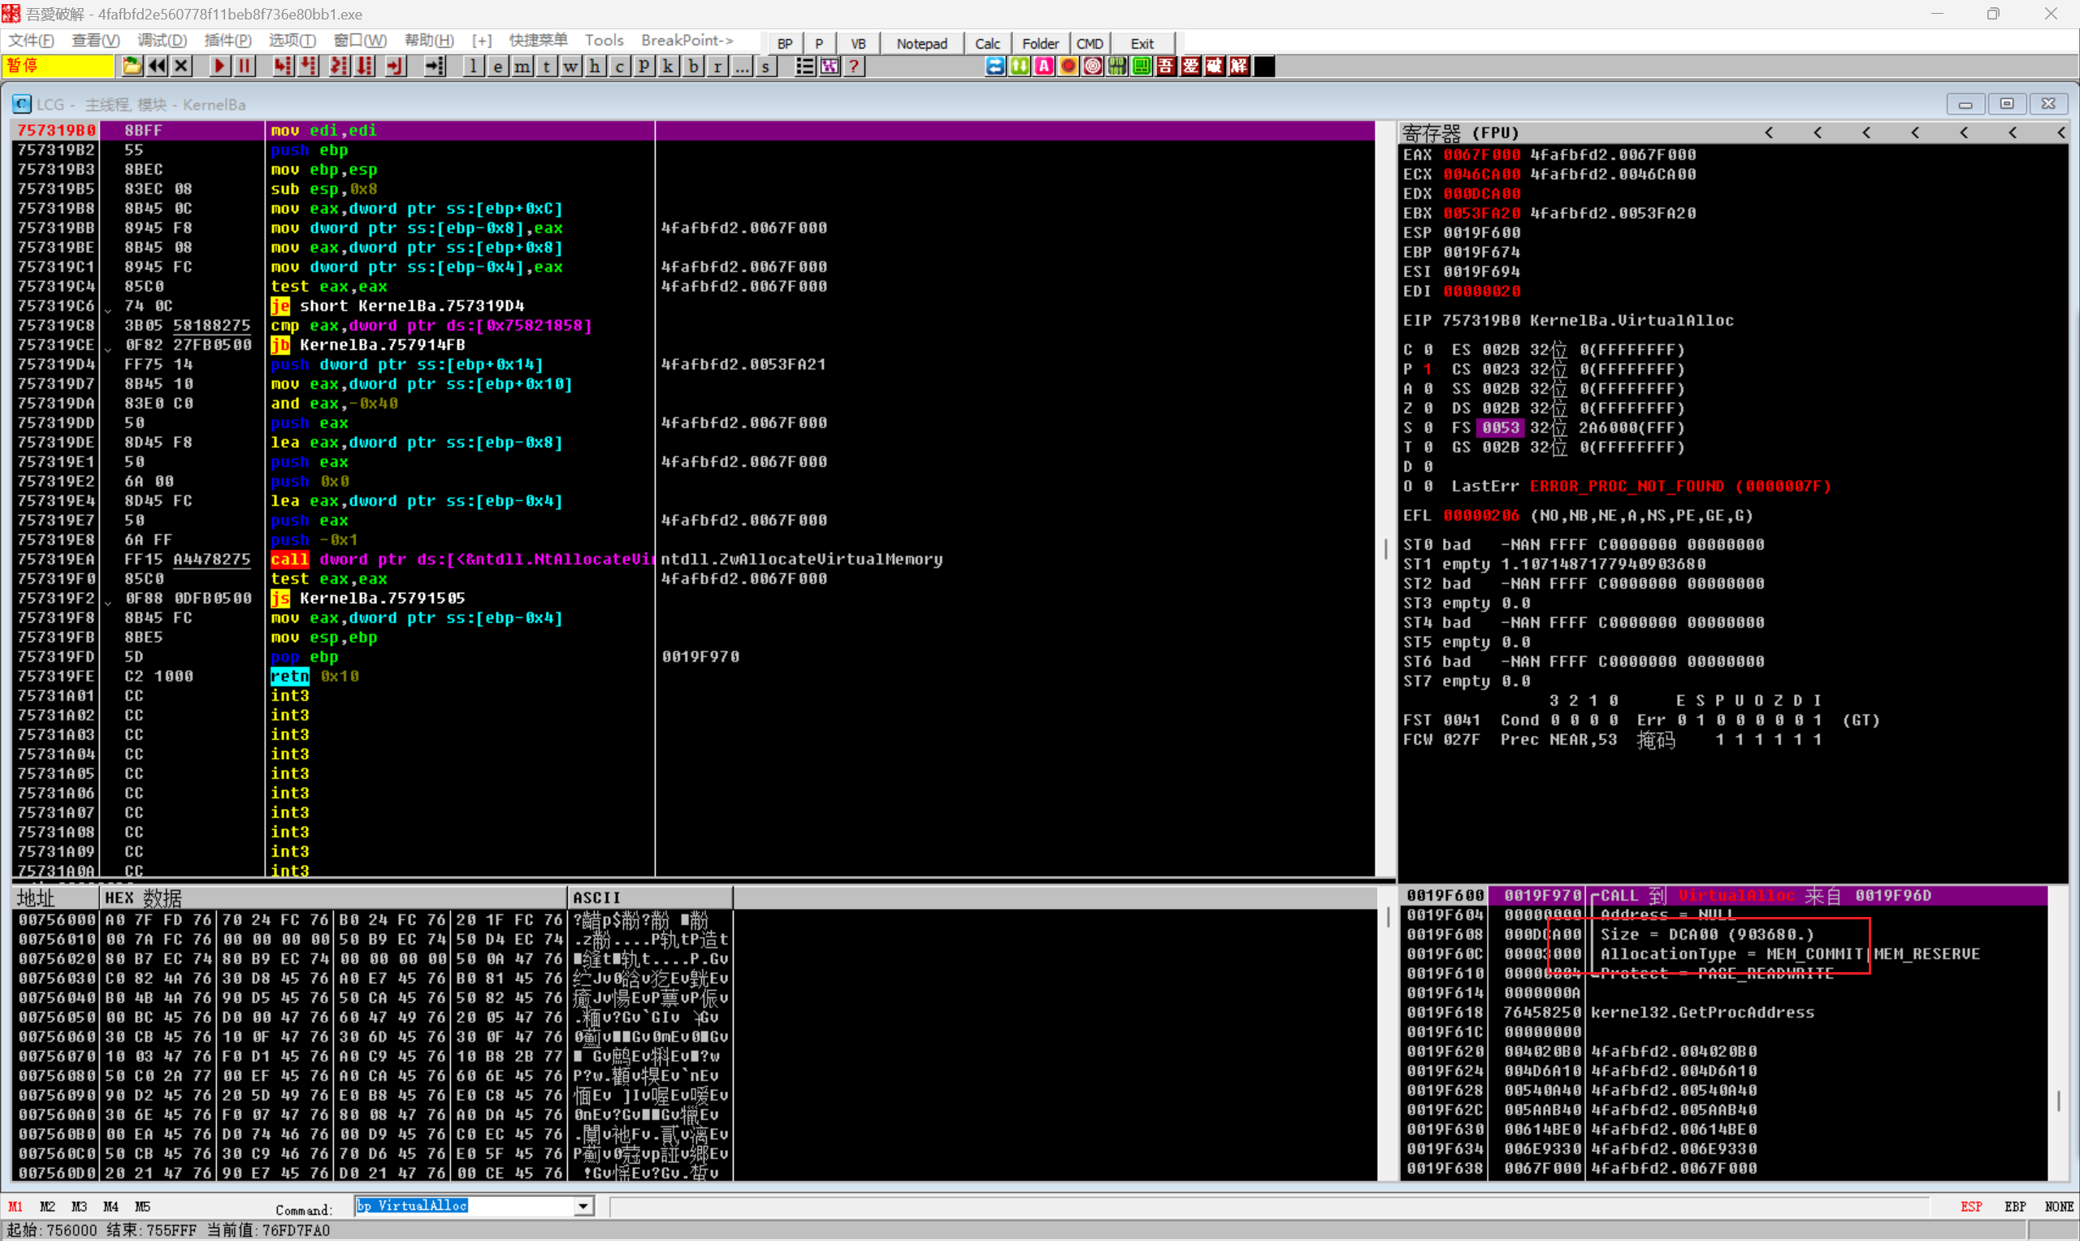The width and height of the screenshot is (2080, 1241).
Task: Open the Command box dropdown arrow
Action: point(583,1206)
